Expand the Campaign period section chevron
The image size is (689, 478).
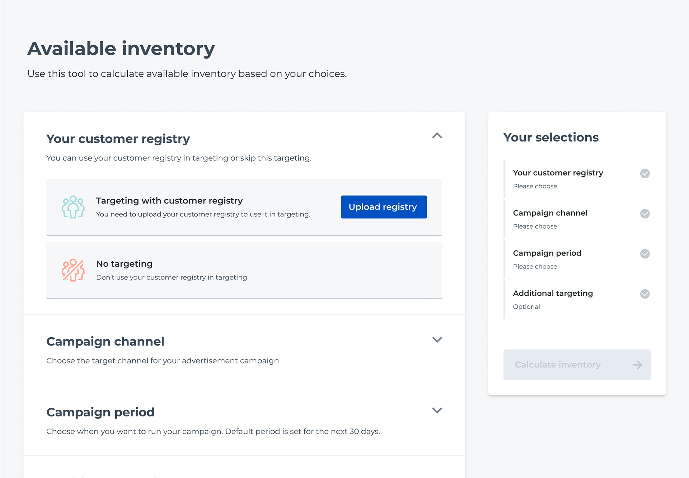pos(437,410)
